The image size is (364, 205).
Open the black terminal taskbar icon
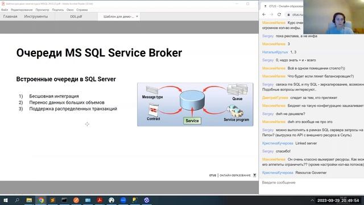point(64,200)
